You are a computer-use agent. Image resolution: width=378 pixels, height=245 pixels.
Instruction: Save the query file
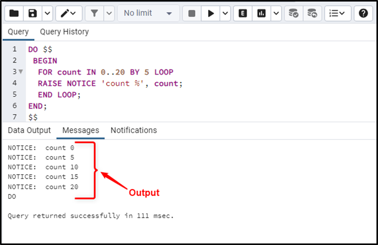pos(33,13)
